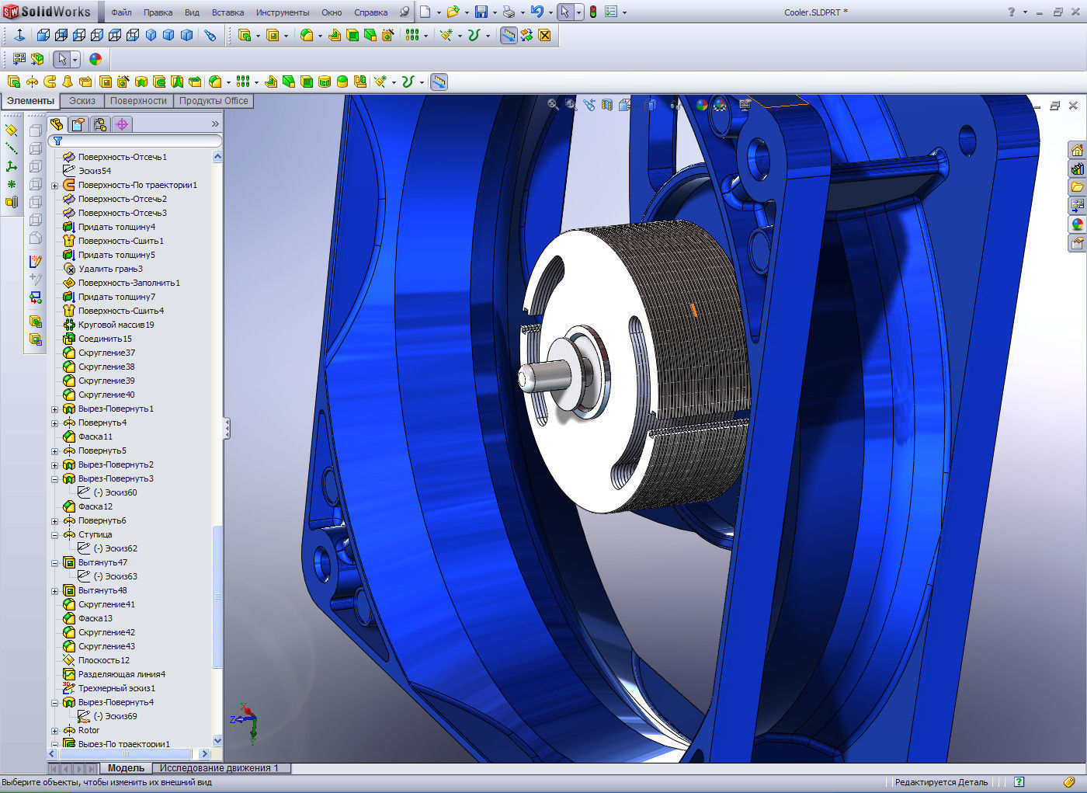Viewport: 1087px width, 793px height.
Task: Click the Print icon
Action: click(x=509, y=12)
